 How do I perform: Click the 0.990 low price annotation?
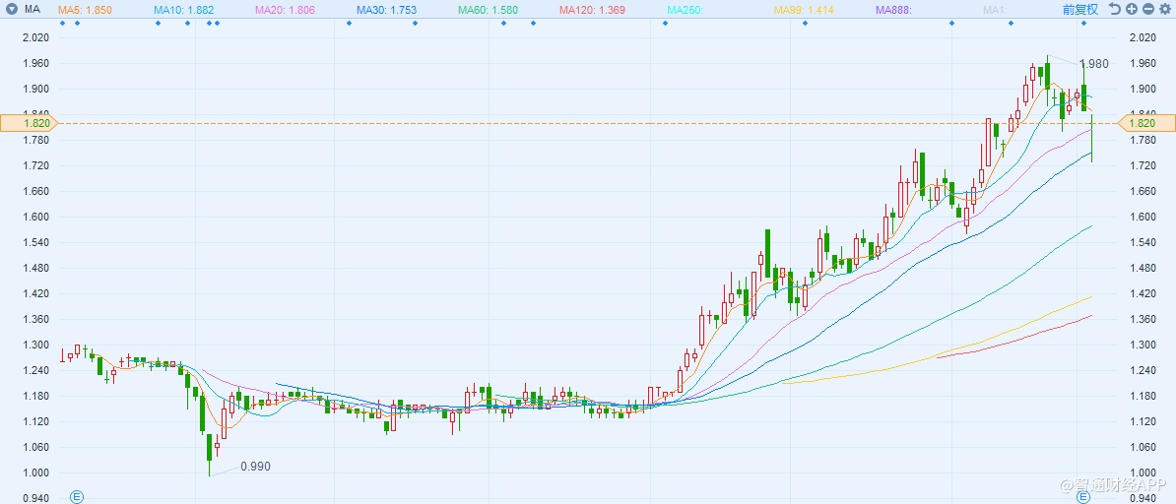255,466
